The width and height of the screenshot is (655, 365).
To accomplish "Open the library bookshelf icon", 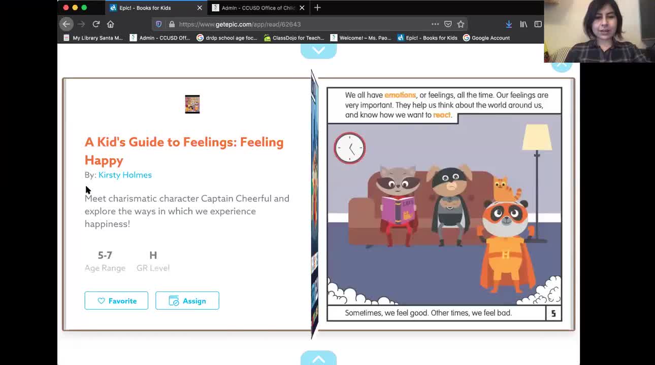I will 523,24.
